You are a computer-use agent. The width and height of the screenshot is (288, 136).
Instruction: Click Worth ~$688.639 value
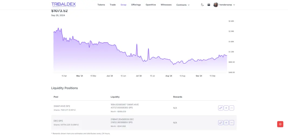pos(118,112)
